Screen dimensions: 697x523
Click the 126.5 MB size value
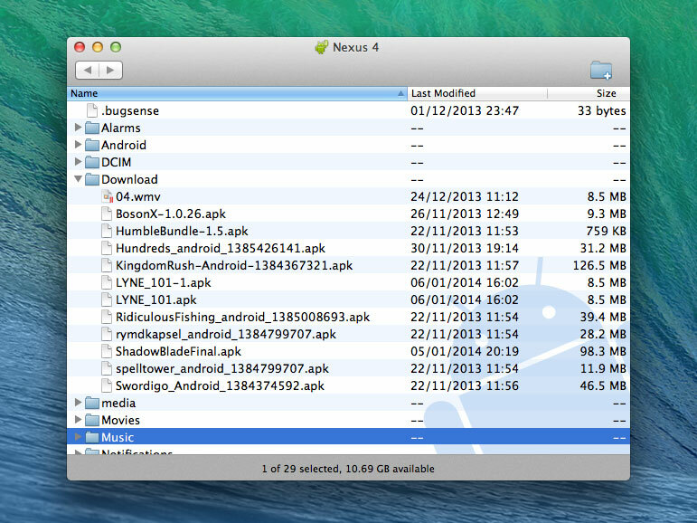(x=599, y=266)
